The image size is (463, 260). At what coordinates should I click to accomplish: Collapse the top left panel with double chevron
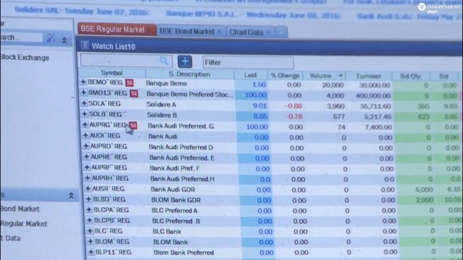[65, 40]
